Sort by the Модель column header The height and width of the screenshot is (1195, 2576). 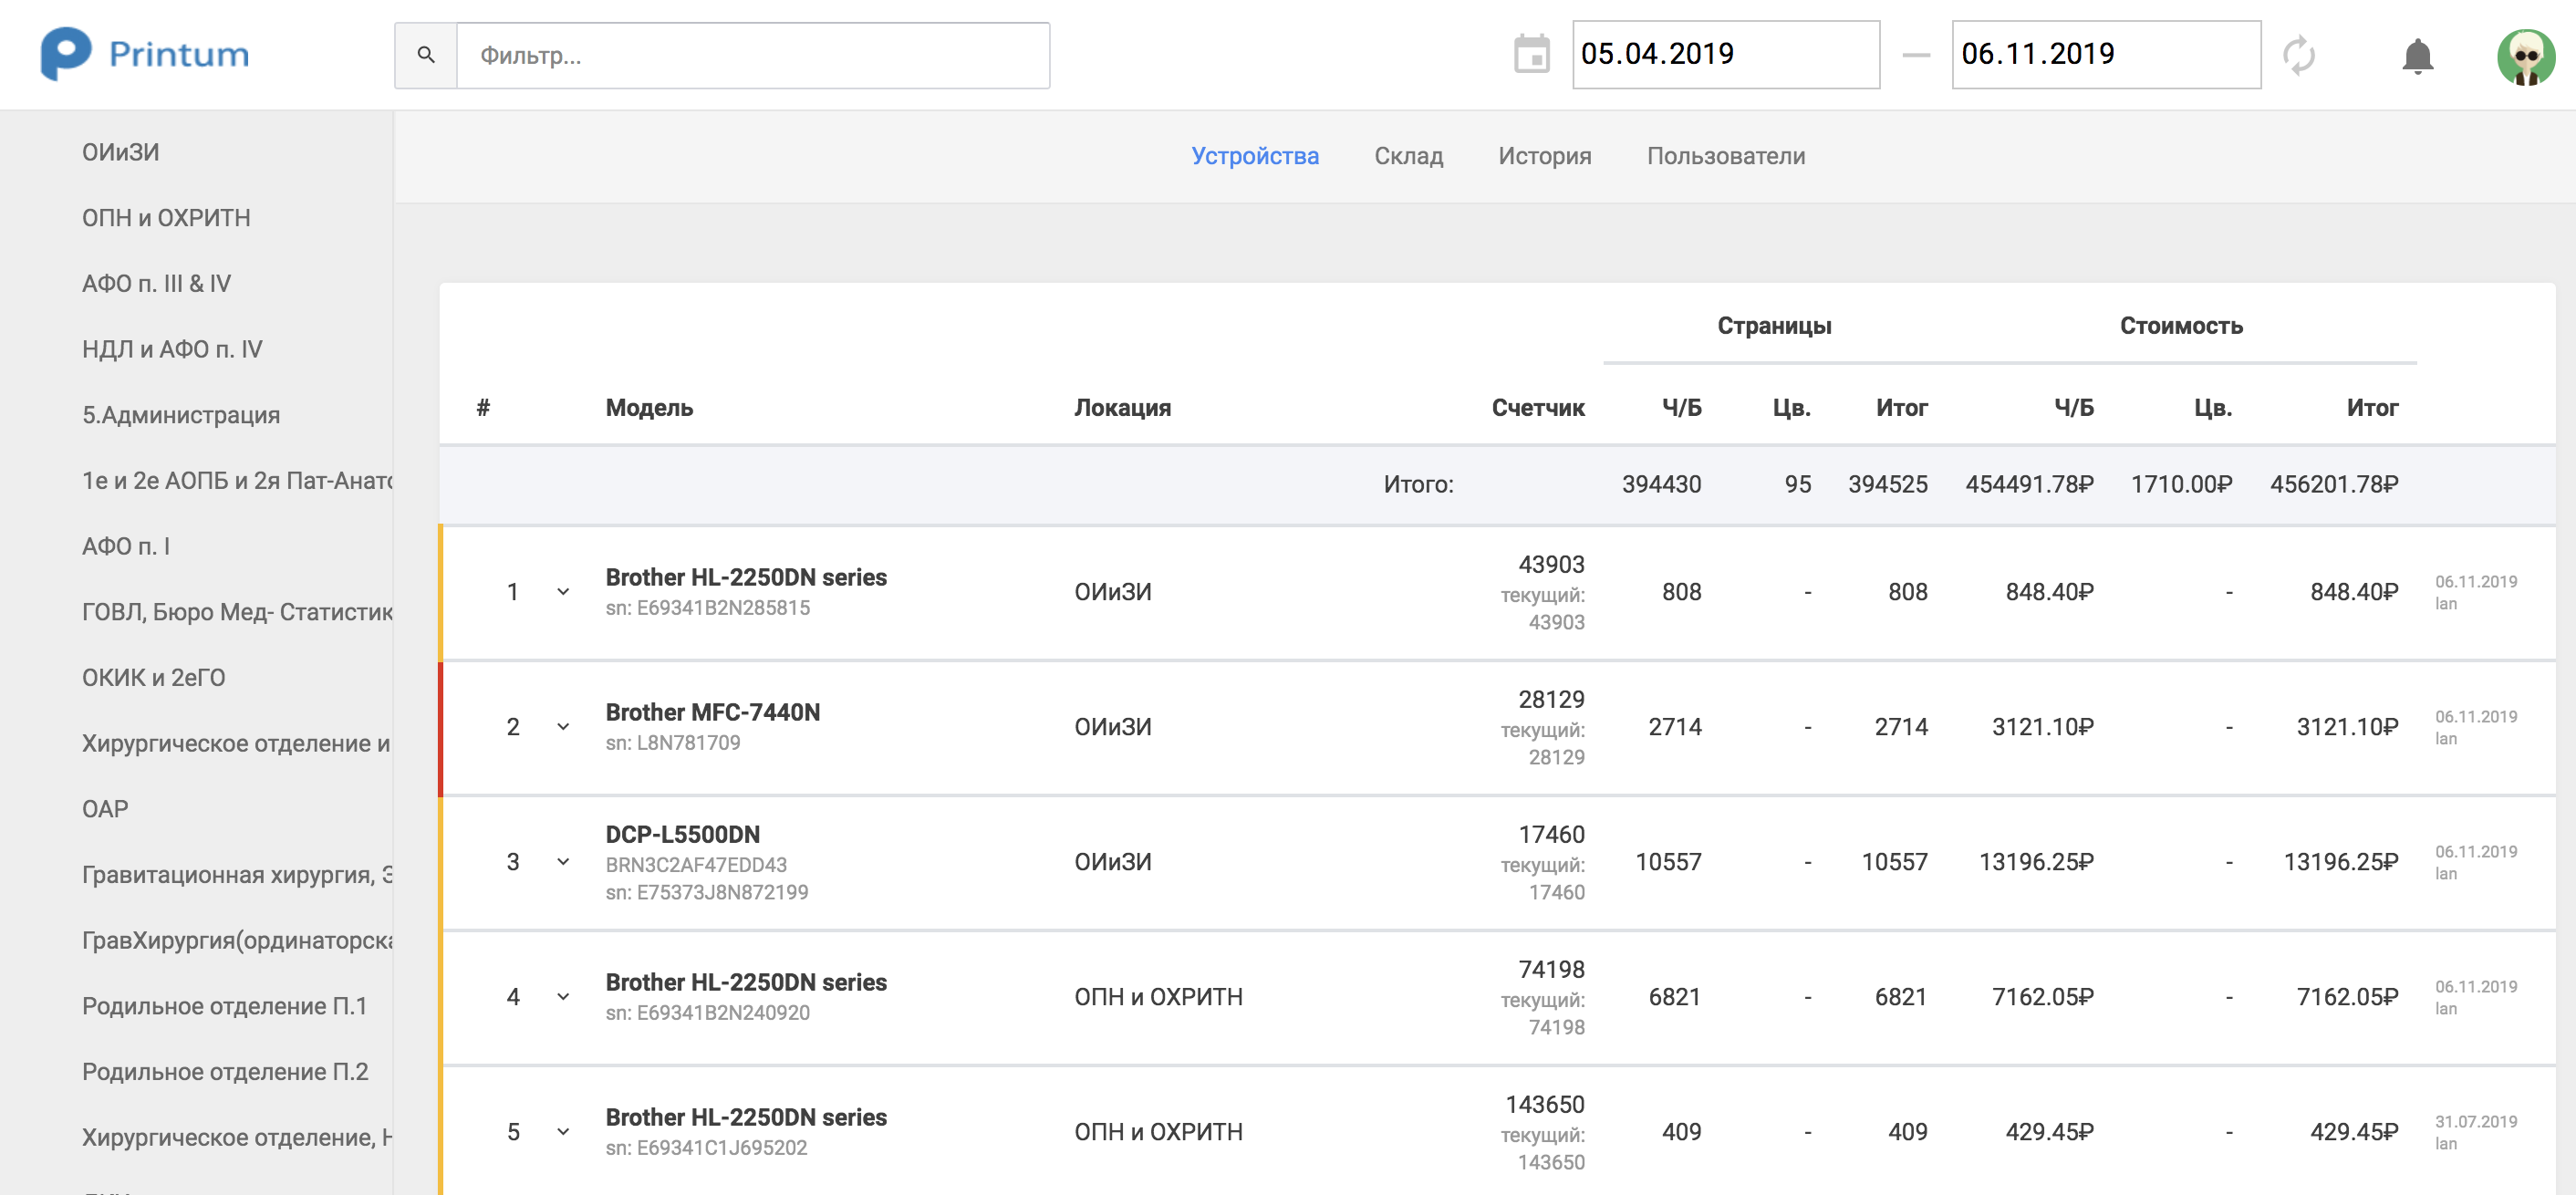click(x=649, y=408)
